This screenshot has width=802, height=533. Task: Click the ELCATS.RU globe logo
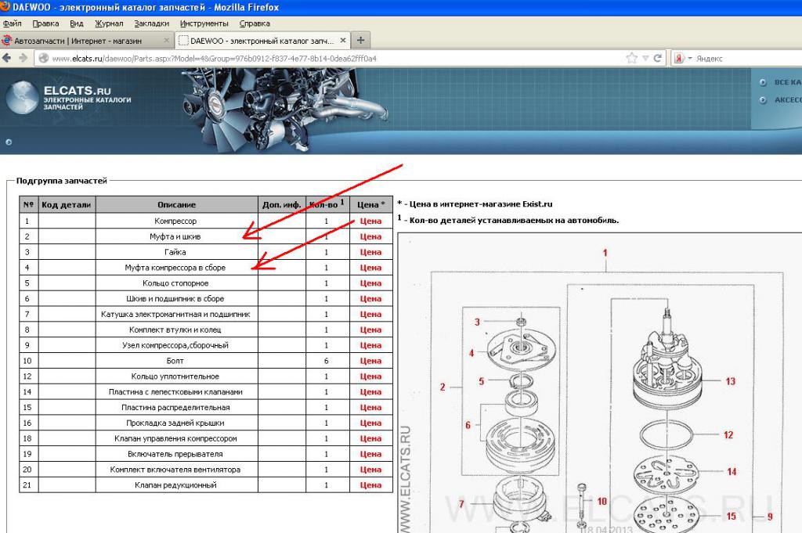pos(22,97)
